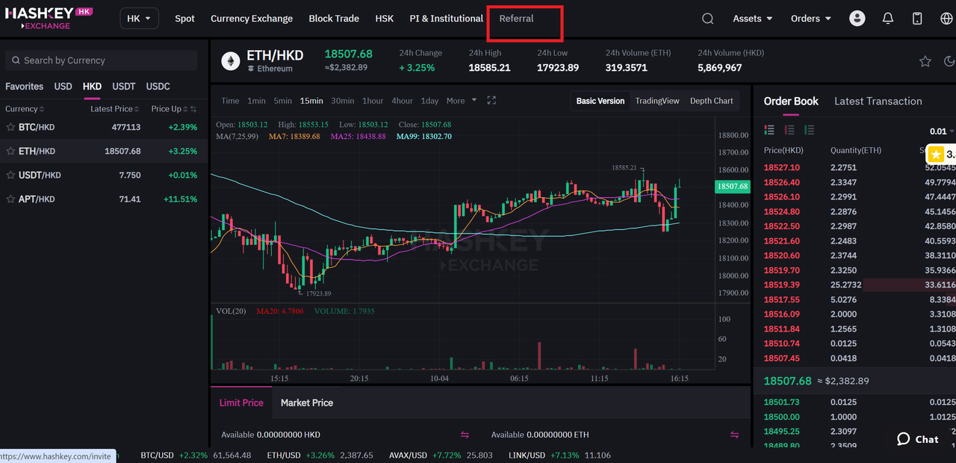The width and height of the screenshot is (956, 463).
Task: Select the Market Price order tab
Action: (x=306, y=403)
